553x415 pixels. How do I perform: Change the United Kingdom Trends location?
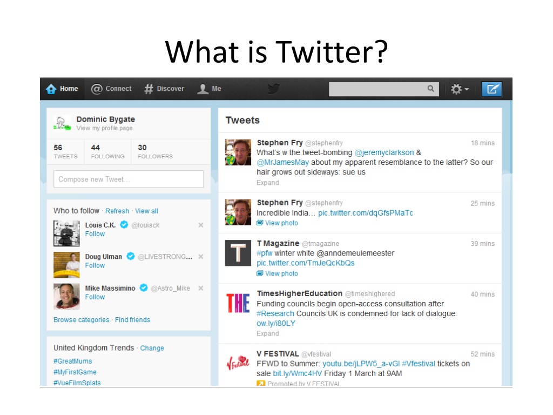pos(152,348)
